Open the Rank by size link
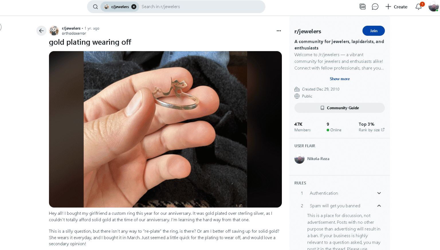 coord(371,130)
